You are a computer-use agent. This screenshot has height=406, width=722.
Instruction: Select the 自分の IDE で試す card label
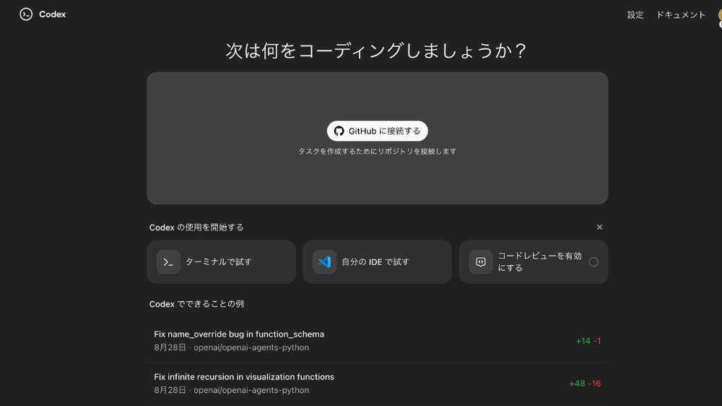pyautogui.click(x=375, y=262)
